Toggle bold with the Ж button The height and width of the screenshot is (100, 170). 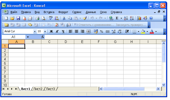[x=51, y=31]
